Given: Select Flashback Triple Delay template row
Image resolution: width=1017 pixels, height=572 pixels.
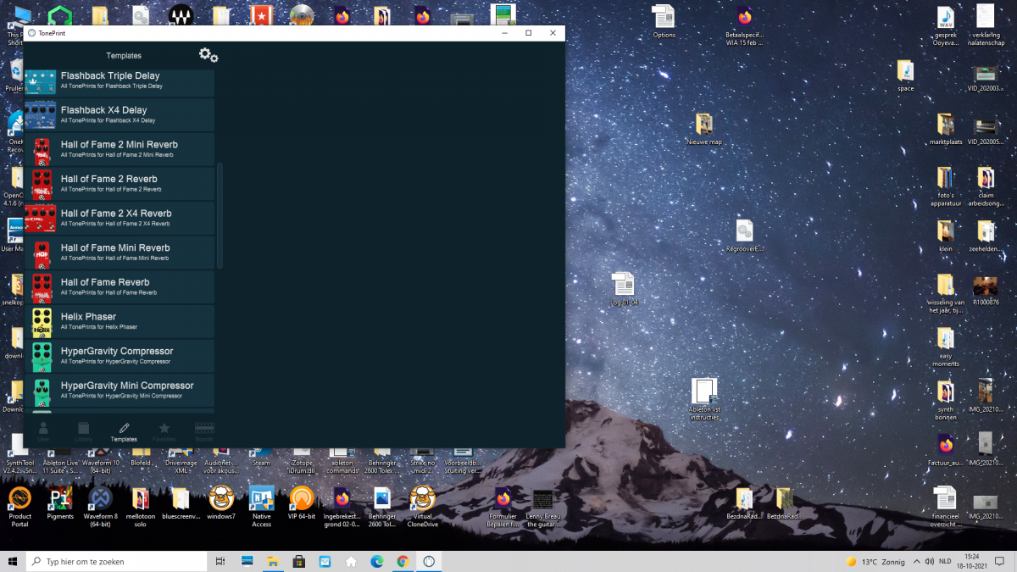Looking at the screenshot, I should pos(119,81).
